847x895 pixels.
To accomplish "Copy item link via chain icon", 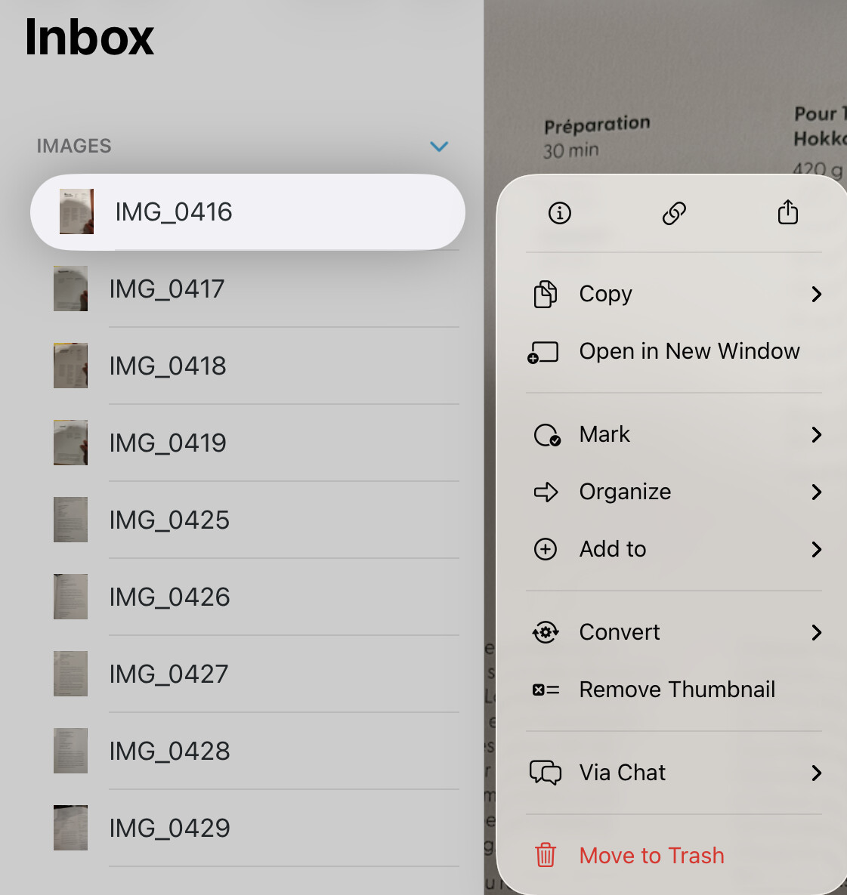I will (x=674, y=213).
